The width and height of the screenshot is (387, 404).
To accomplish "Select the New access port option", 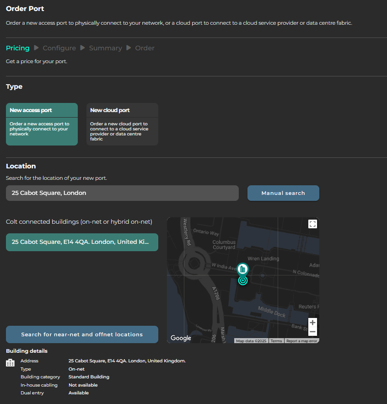I will click(42, 124).
